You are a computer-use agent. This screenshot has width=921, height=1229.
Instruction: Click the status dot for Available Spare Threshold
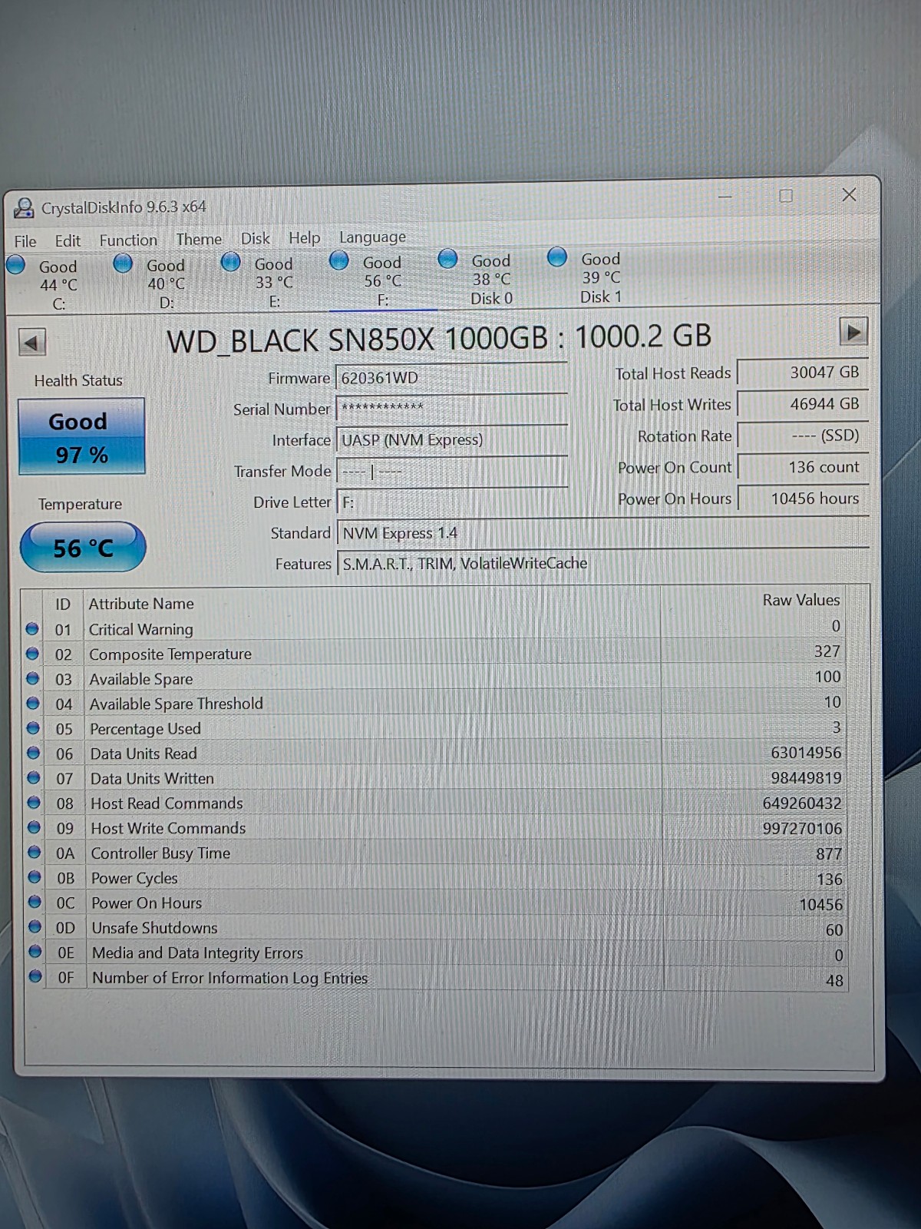pos(33,704)
